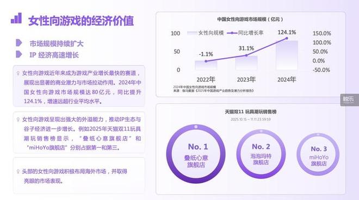Click the 2022年 x-axis label

coord(206,79)
